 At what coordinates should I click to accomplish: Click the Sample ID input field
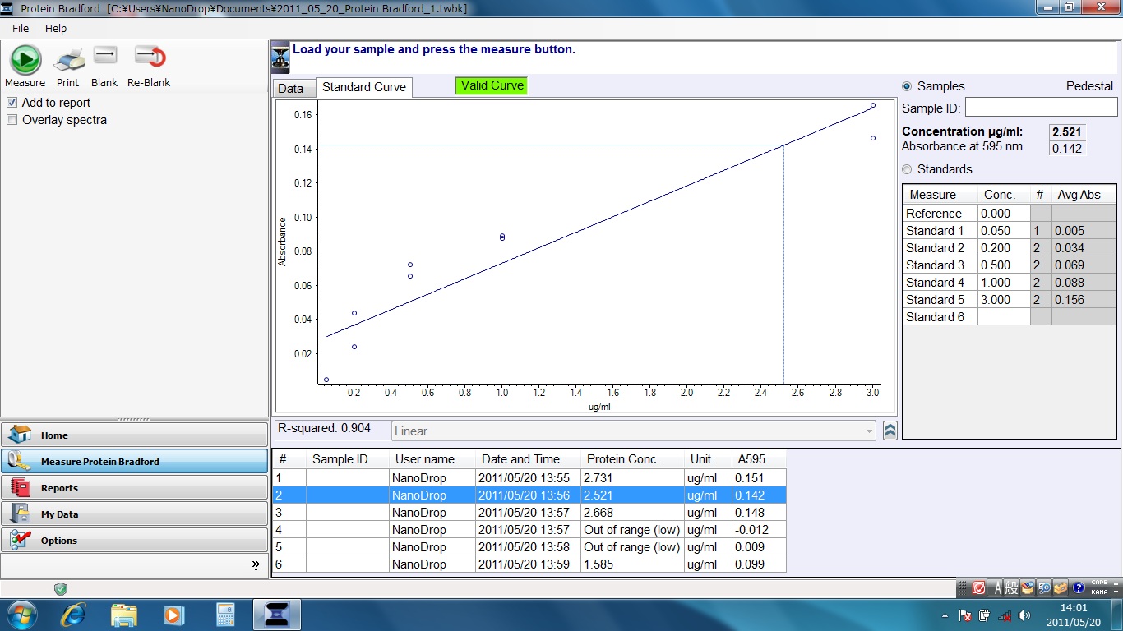[1041, 108]
